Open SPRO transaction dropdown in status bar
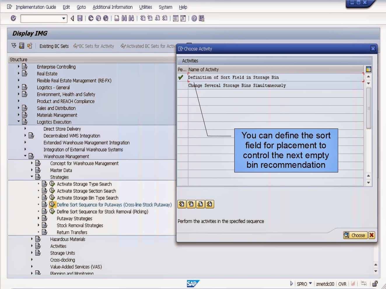Viewport: 386px width, 289px height. point(310,283)
